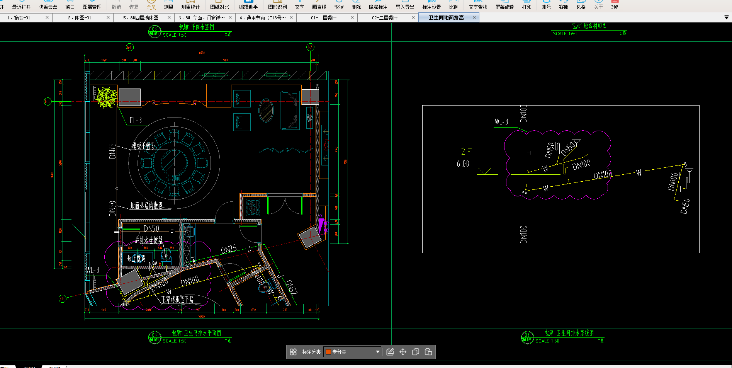
Task: Click the WL-3 label in system diagram
Action: [501, 122]
